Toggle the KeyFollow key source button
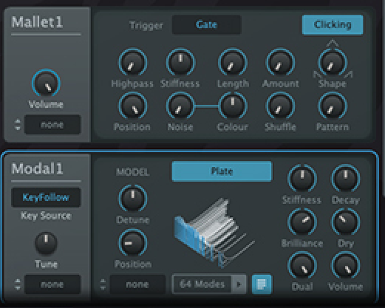385x308 pixels. click(46, 197)
